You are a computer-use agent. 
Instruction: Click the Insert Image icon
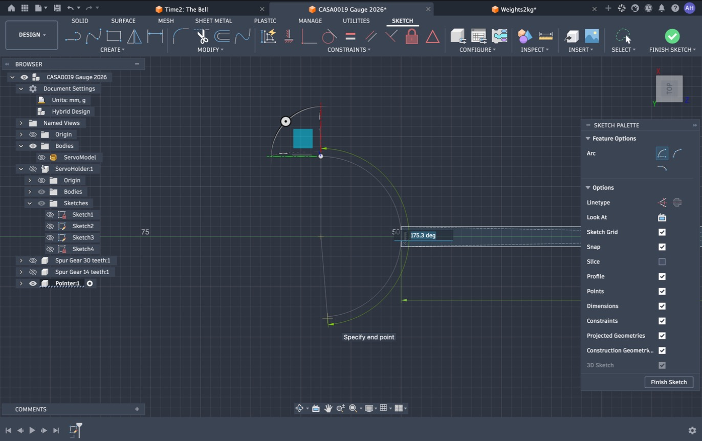[591, 36]
